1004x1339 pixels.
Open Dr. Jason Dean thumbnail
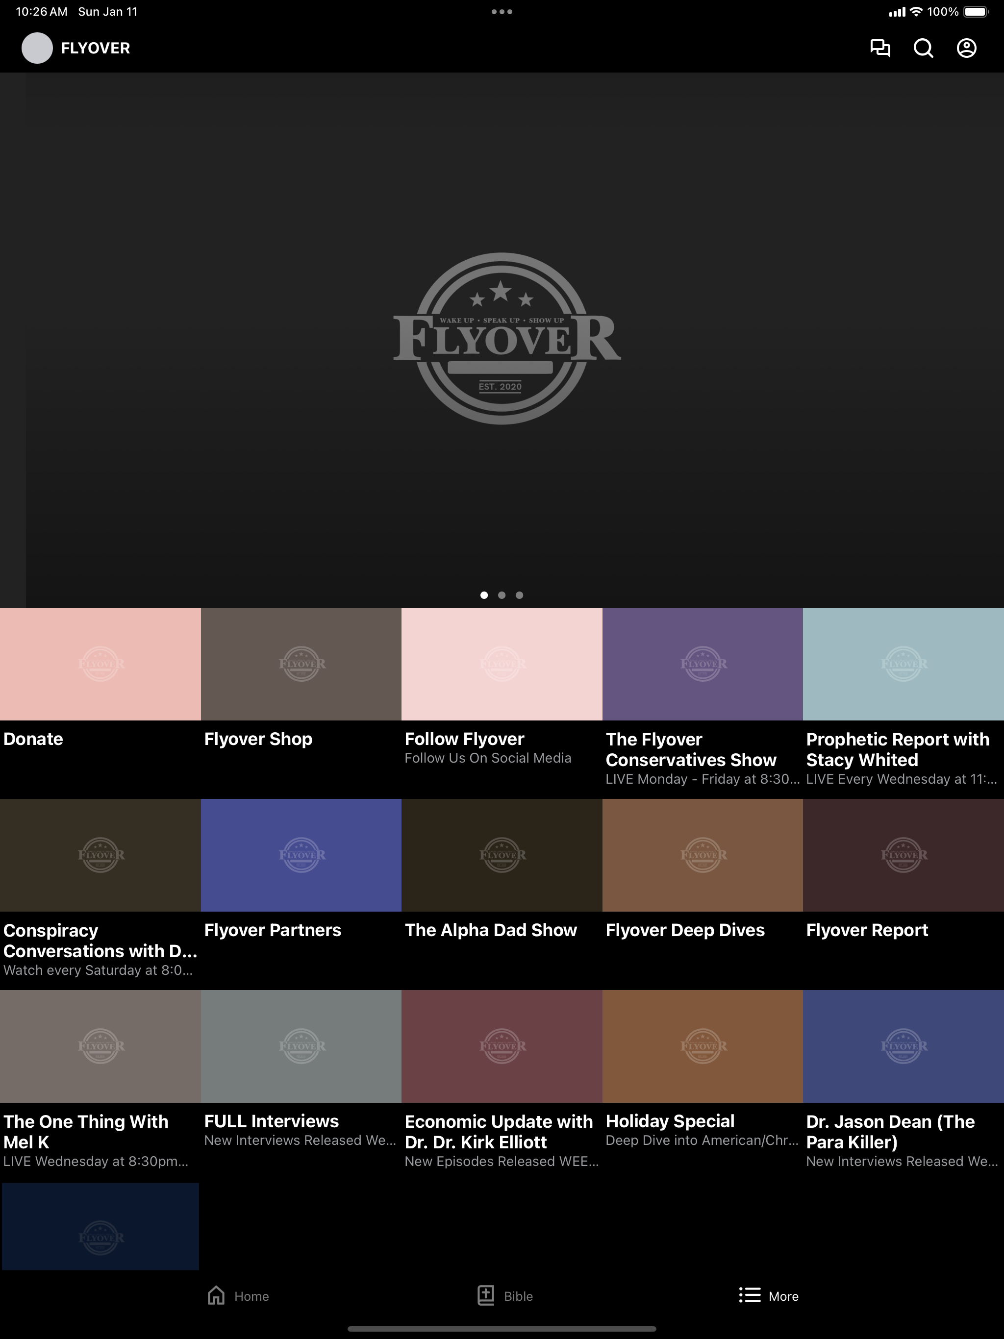(x=904, y=1046)
